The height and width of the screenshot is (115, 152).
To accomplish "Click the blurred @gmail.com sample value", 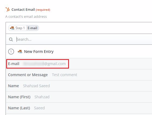I will [44, 64].
